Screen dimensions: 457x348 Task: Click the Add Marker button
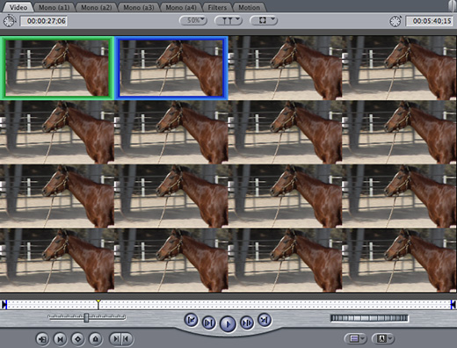[x=96, y=339]
